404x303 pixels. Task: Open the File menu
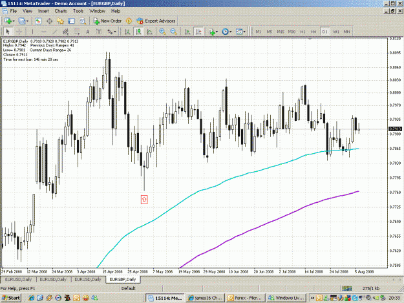pos(14,11)
